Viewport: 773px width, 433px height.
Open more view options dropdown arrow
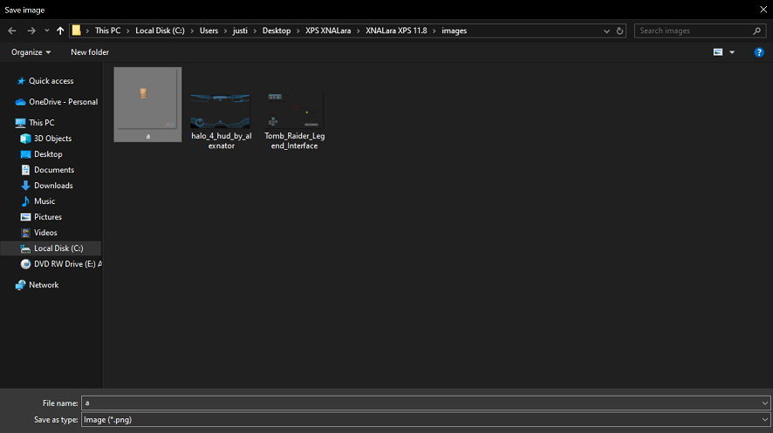tap(732, 52)
